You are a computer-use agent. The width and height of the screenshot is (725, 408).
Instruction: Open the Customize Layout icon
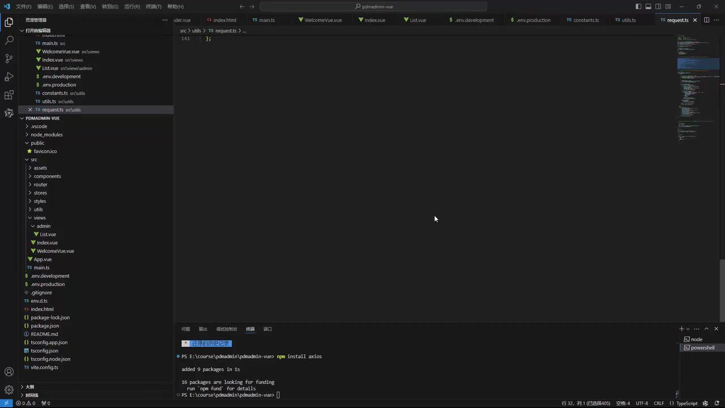668,7
